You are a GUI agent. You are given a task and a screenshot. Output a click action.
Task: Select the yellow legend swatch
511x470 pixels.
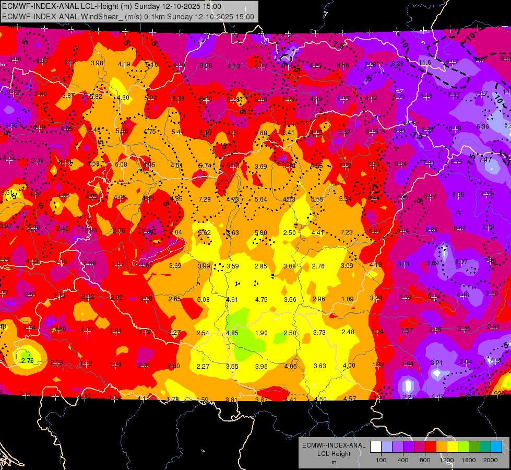point(453,447)
